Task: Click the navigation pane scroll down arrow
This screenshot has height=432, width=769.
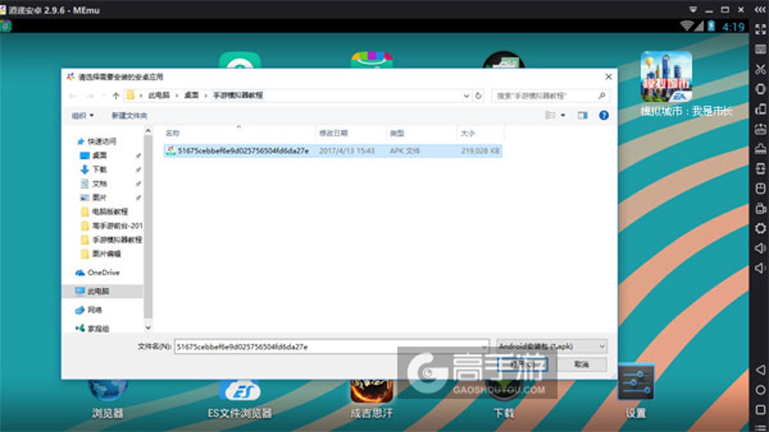Action: (x=148, y=328)
